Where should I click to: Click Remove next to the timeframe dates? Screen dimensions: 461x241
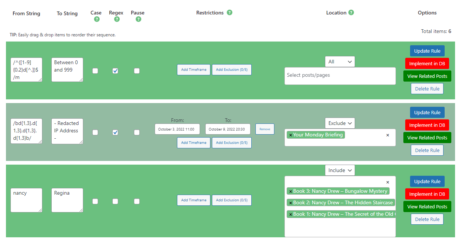pos(265,129)
